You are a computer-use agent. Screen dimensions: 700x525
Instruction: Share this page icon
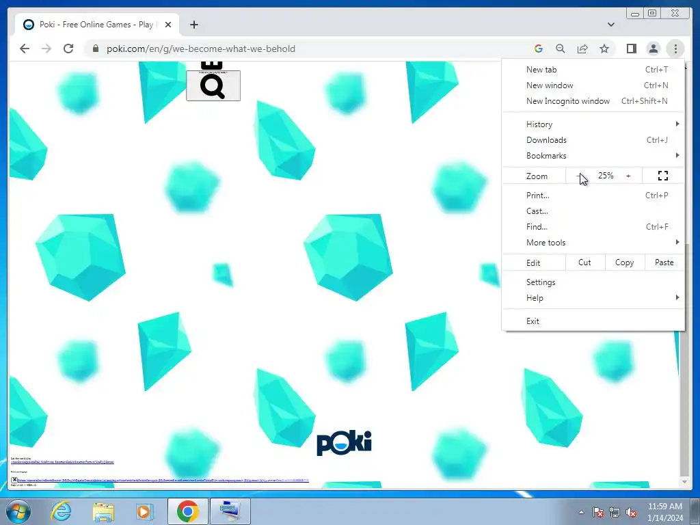tap(582, 49)
